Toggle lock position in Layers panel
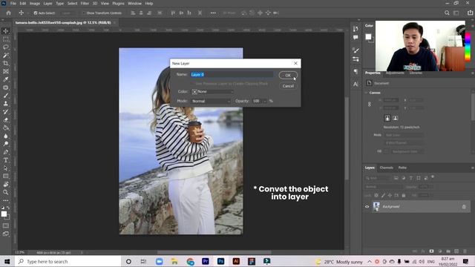The height and width of the screenshot is (267, 475). coord(390,196)
